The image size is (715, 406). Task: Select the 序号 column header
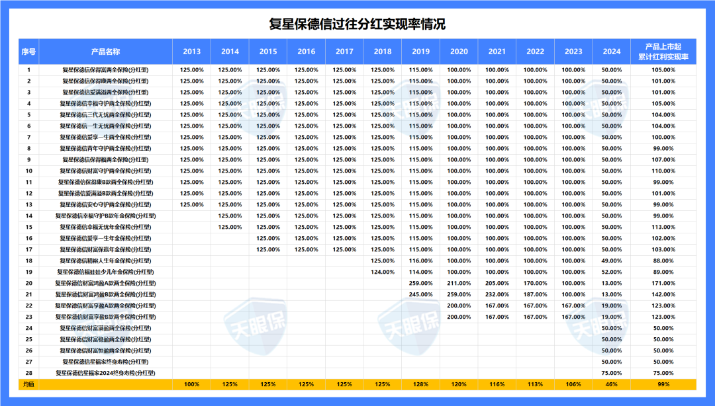(28, 52)
